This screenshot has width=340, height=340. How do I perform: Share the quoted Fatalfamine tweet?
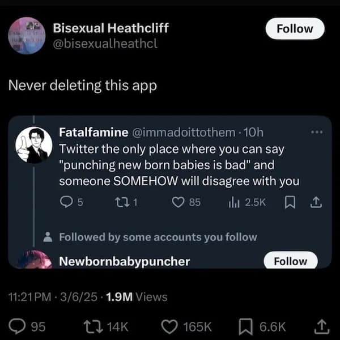[315, 202]
